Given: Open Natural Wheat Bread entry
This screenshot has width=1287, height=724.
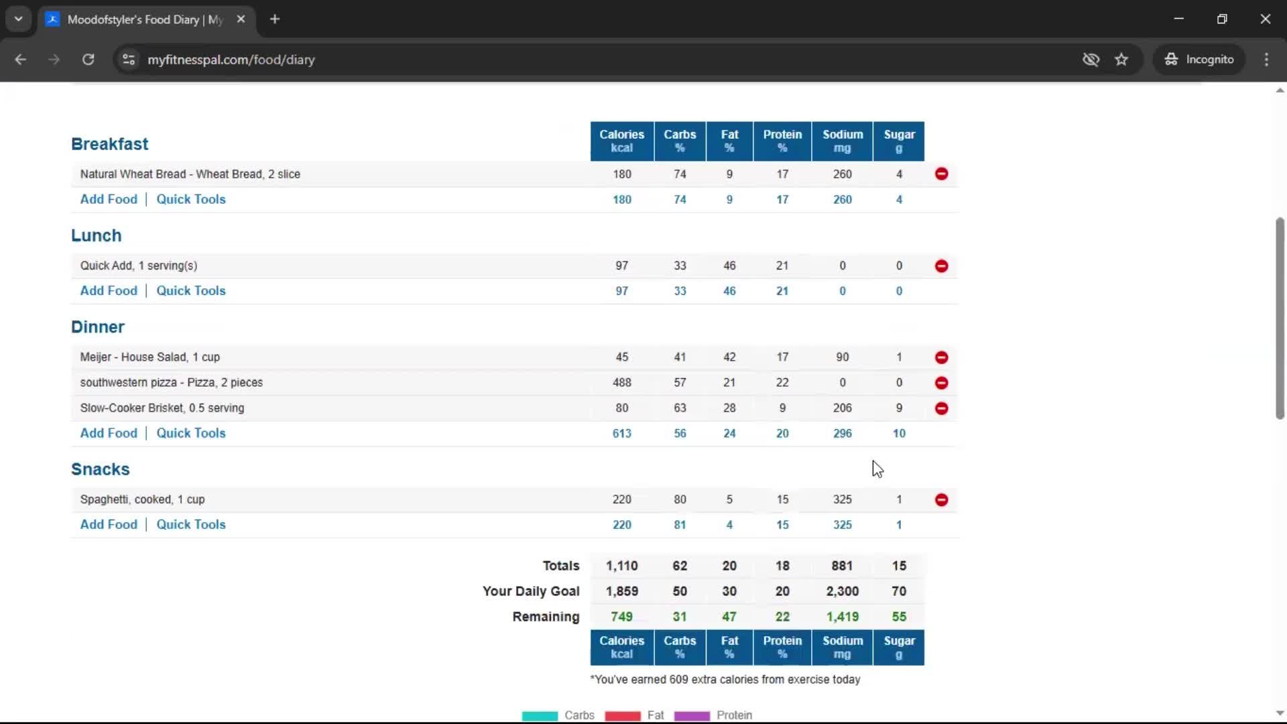Looking at the screenshot, I should [x=190, y=174].
